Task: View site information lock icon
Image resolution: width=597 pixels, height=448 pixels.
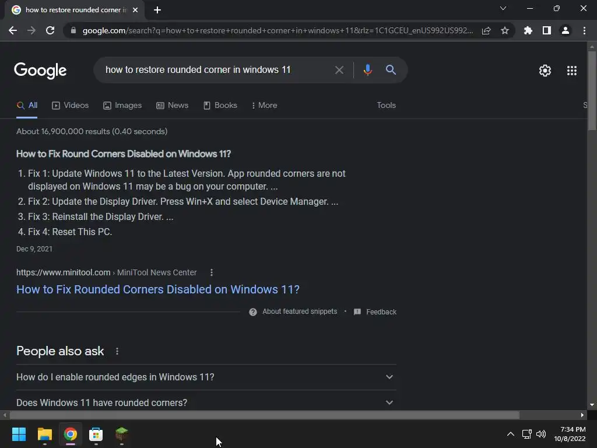Action: click(73, 30)
